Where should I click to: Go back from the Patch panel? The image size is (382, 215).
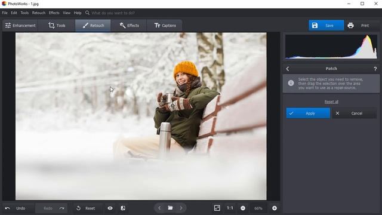[288, 69]
